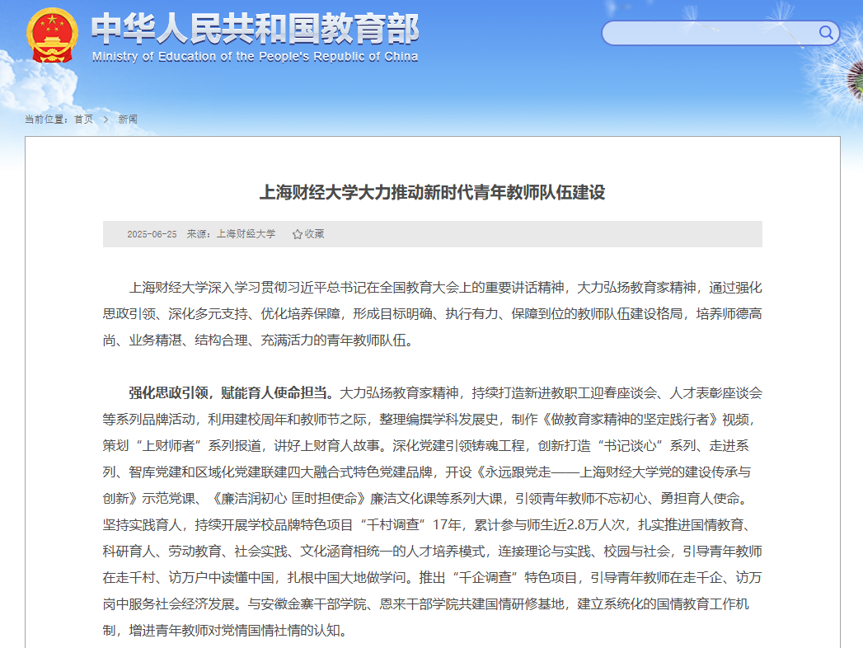
Task: Click the bold heading 强化思政引领，赋能育人使命担当
Action: point(231,392)
